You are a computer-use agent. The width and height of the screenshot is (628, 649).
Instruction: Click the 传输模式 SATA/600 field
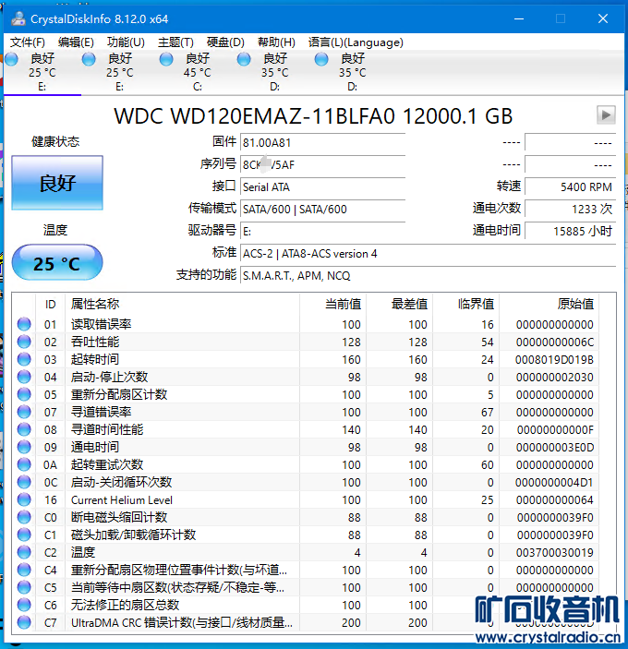pyautogui.click(x=322, y=209)
